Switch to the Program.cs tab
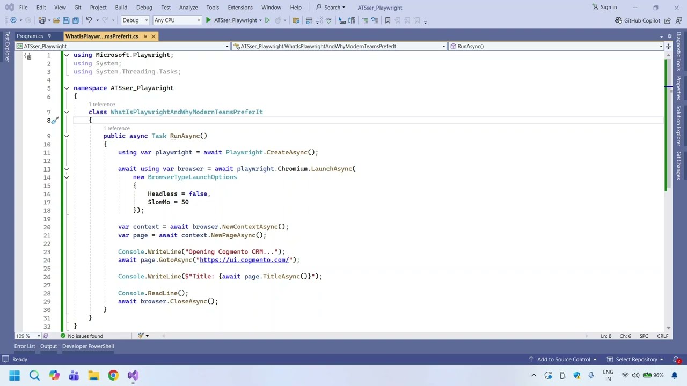The height and width of the screenshot is (386, 687). pos(30,36)
